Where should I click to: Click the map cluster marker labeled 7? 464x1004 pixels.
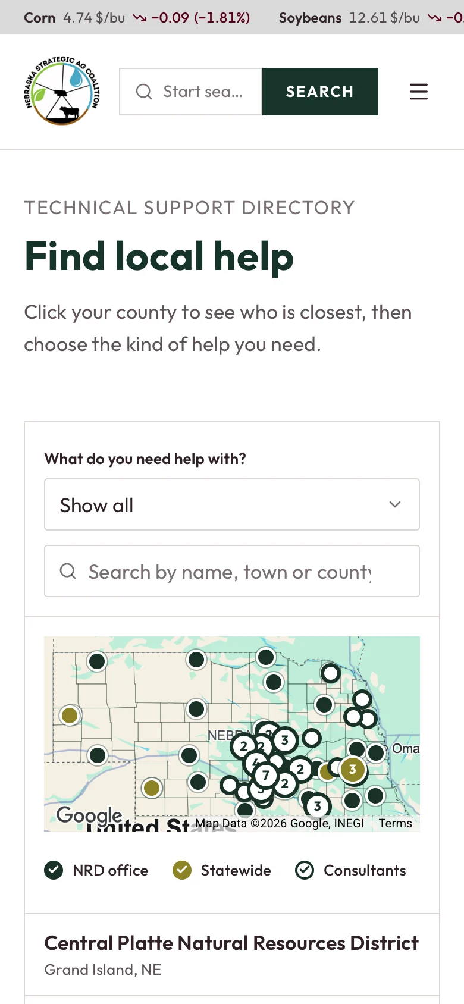click(266, 775)
